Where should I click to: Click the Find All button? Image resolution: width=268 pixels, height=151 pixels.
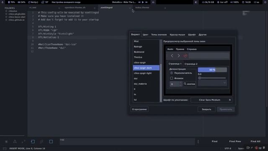click(x=255, y=141)
